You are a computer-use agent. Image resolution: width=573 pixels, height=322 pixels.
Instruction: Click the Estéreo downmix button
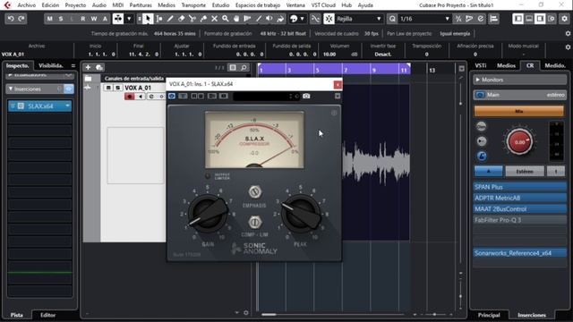click(x=525, y=171)
